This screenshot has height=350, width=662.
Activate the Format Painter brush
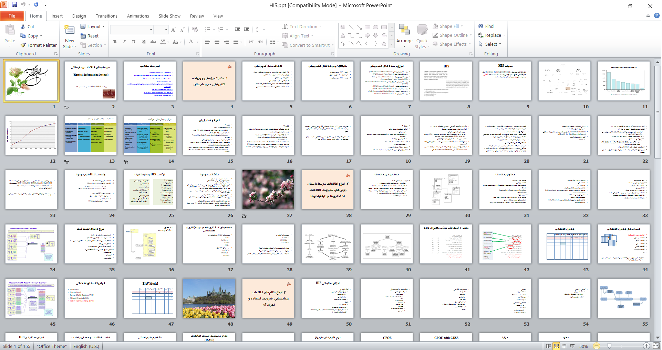(x=39, y=45)
